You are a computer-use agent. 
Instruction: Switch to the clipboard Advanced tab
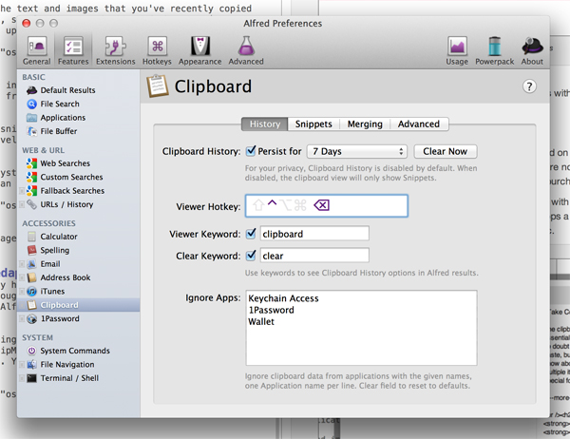pos(419,124)
